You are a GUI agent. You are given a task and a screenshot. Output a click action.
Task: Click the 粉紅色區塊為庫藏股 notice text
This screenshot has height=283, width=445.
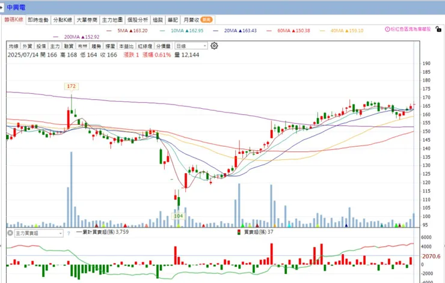[411, 29]
